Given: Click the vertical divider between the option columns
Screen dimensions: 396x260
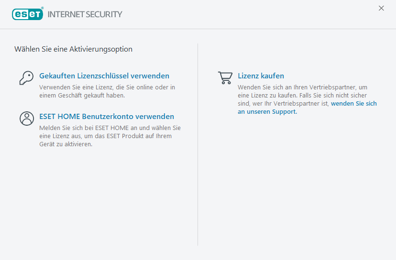Looking at the screenshot, I should coord(198,143).
